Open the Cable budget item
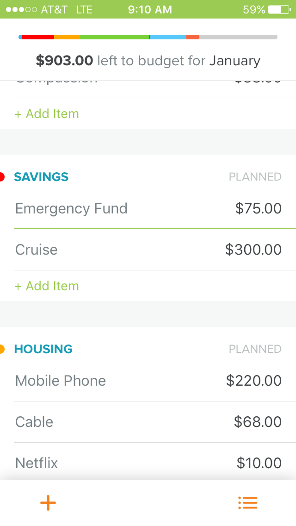 (34, 422)
